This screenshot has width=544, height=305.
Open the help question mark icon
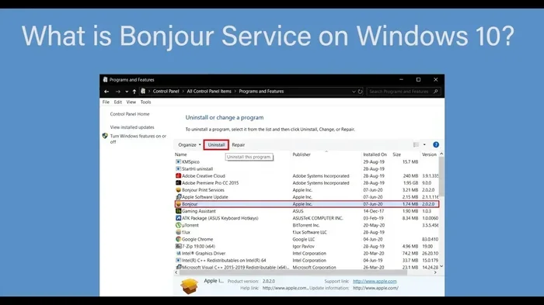pos(436,145)
